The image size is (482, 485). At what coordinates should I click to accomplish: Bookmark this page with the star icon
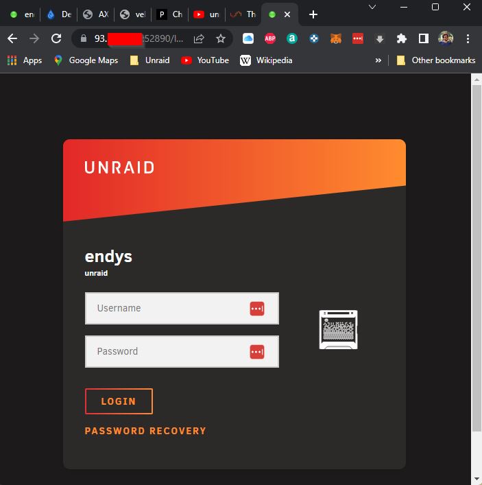(221, 38)
